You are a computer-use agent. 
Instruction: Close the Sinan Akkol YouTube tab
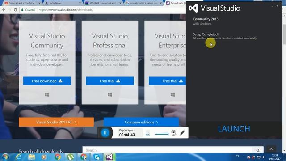tap(39, 3)
